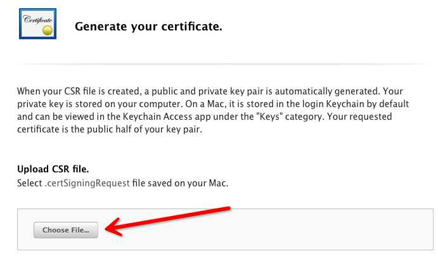
Task: Click the certificate icon beside the heading
Action: tap(35, 23)
